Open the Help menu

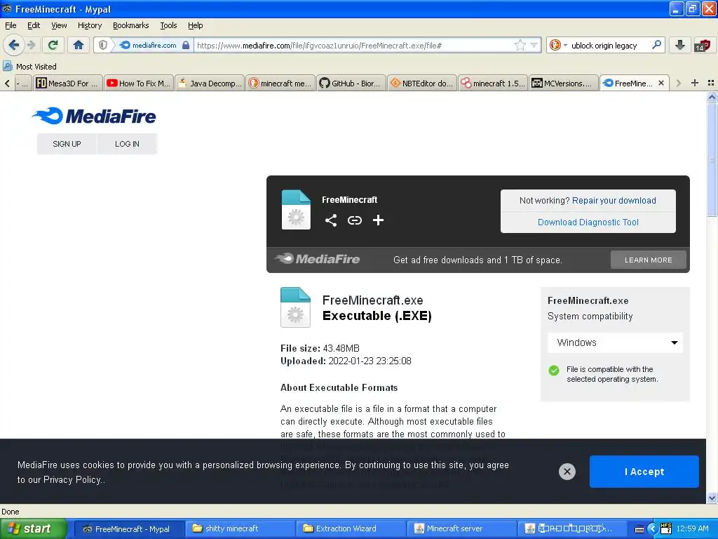pyautogui.click(x=195, y=25)
